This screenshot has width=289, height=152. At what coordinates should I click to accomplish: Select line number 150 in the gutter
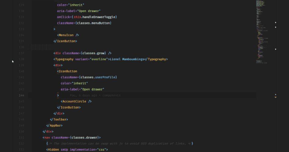click(21, 131)
